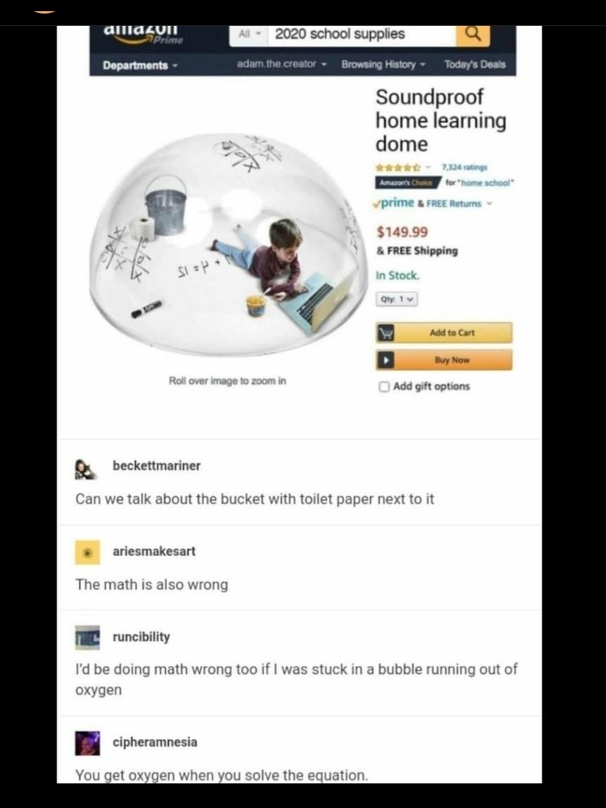This screenshot has height=808, width=606.
Task: Click the Amazon Prime logo
Action: tap(143, 35)
